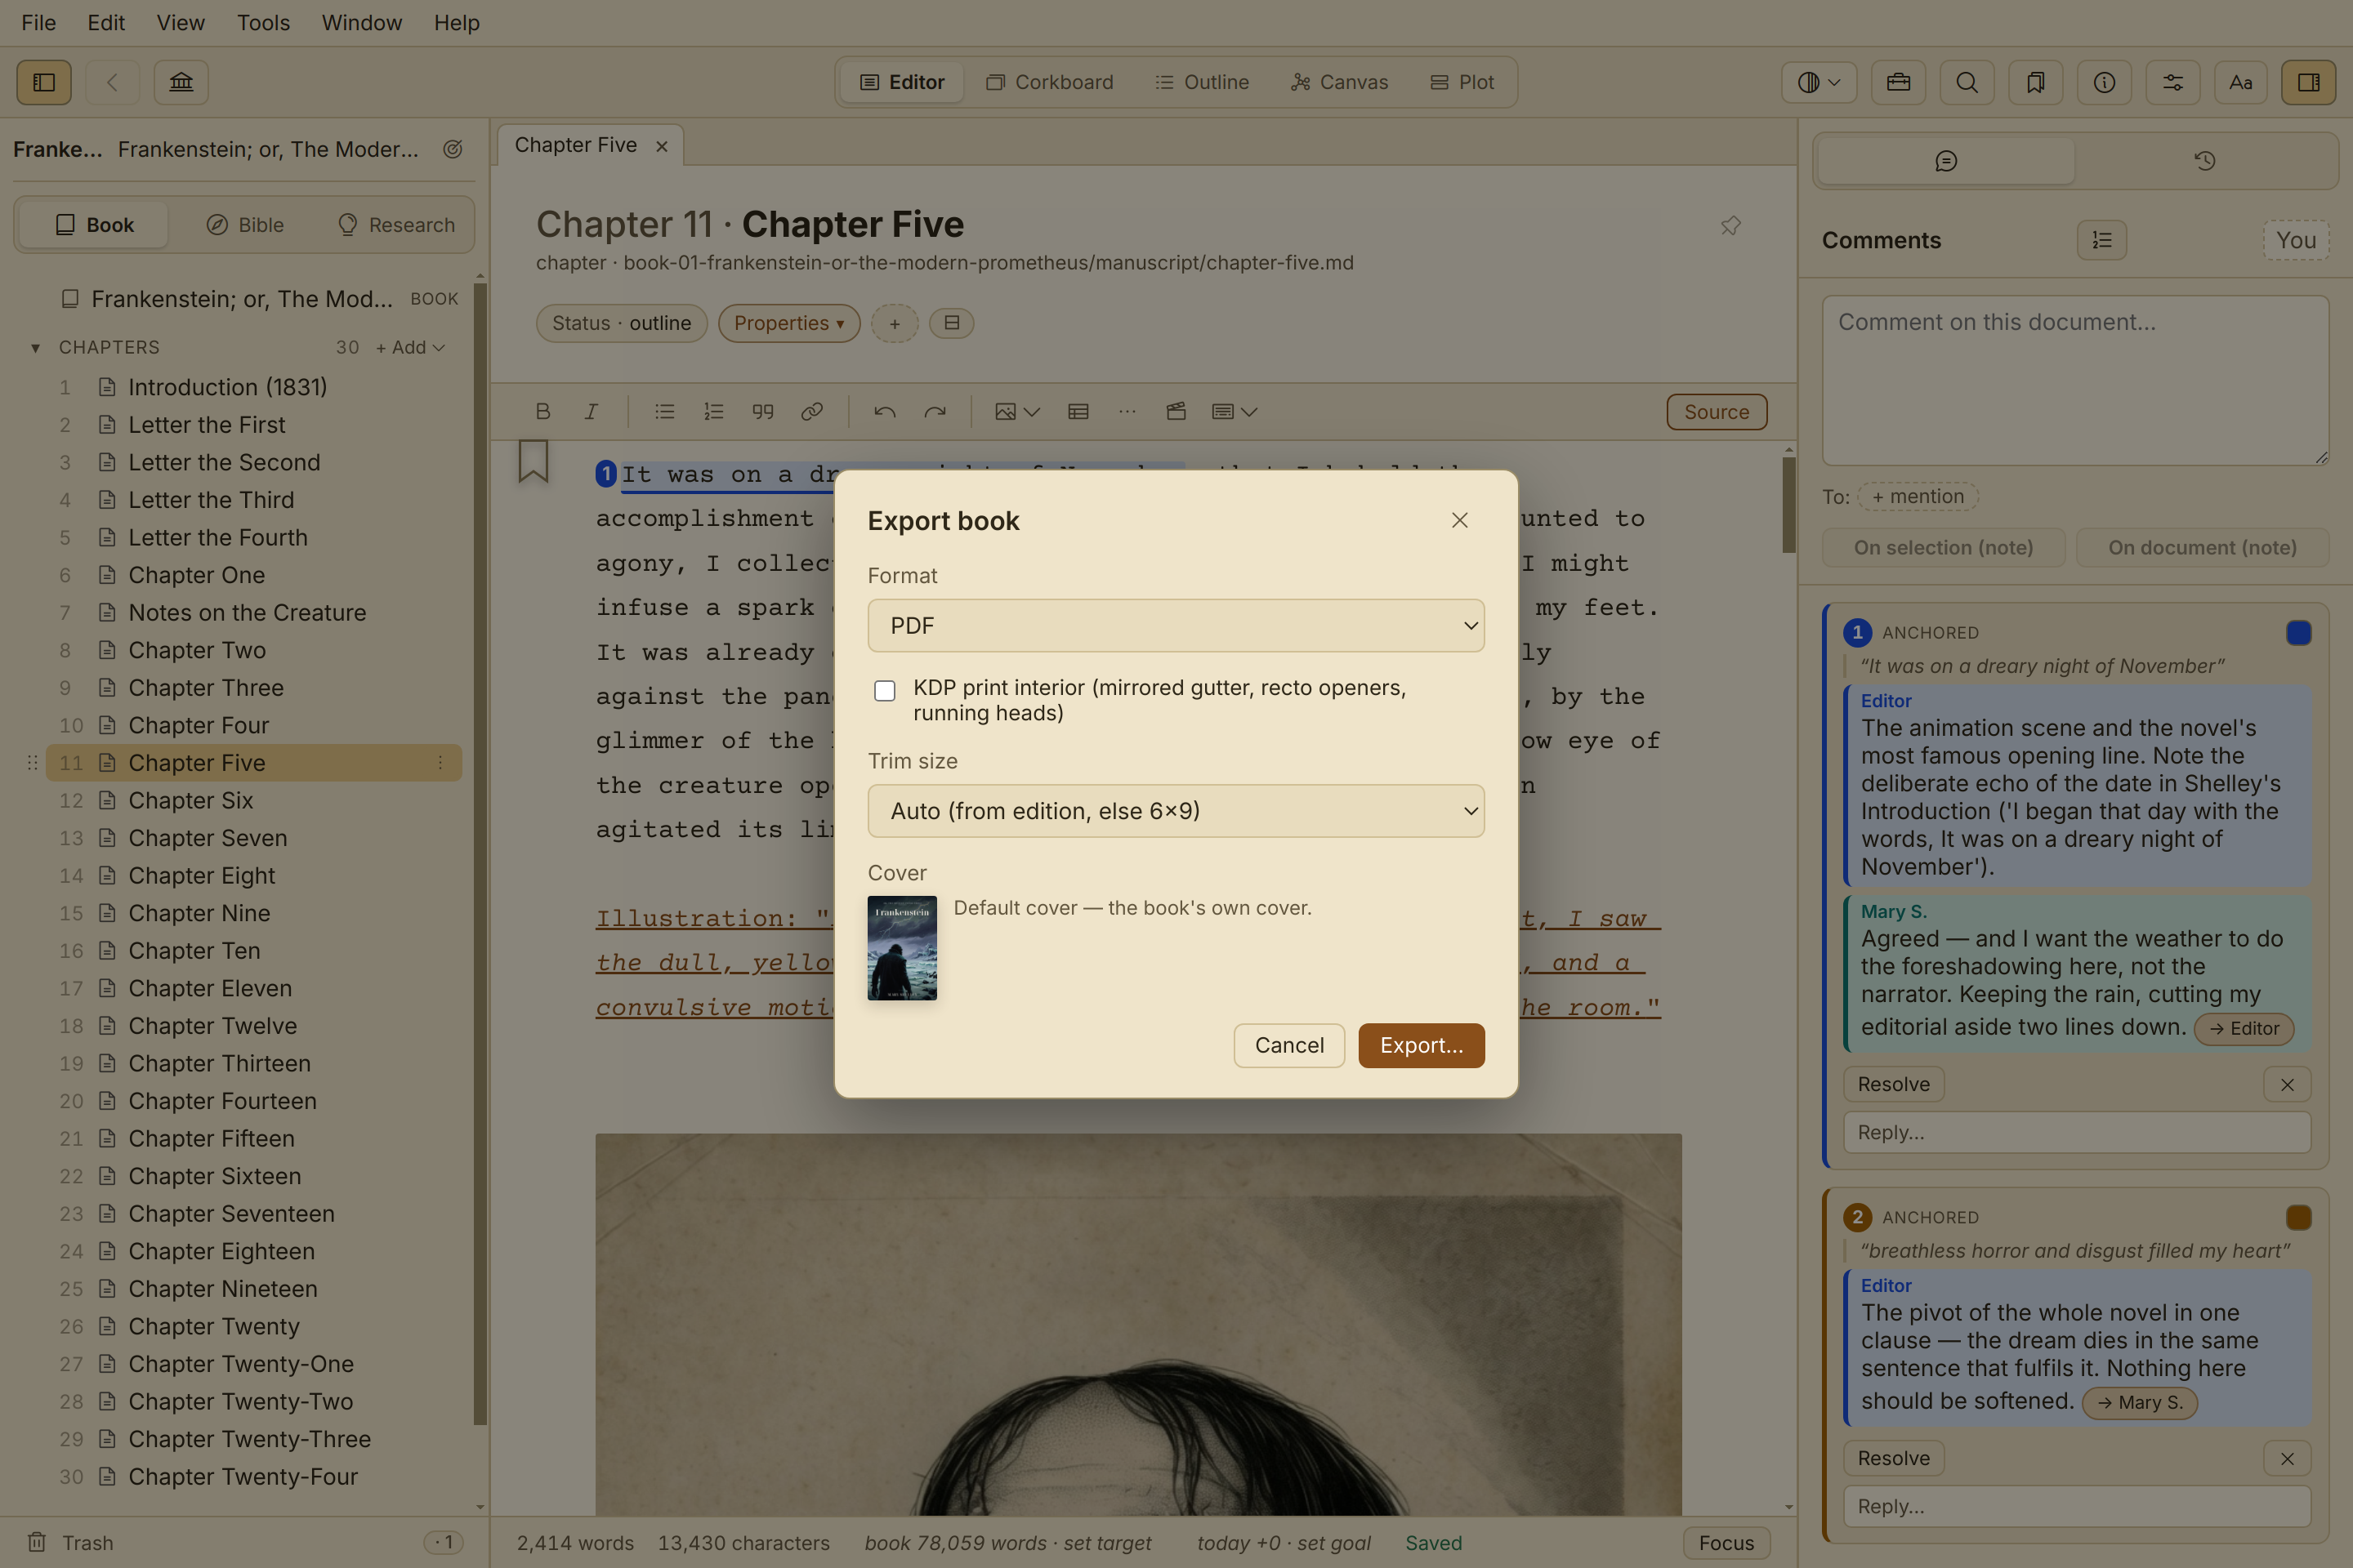Click the Frankenstein cover thumbnail
Viewport: 2353px width, 1568px height.
tap(901, 948)
